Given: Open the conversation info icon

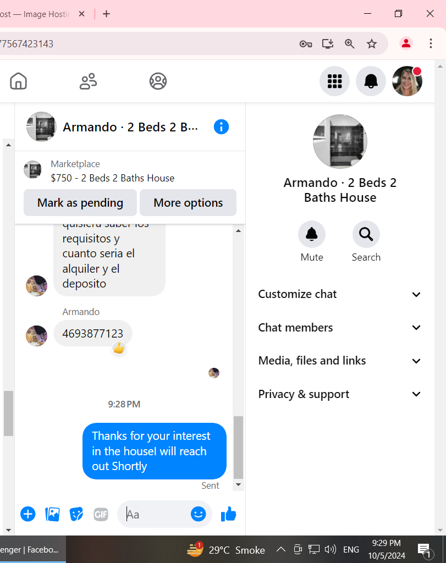Looking at the screenshot, I should 221,127.
